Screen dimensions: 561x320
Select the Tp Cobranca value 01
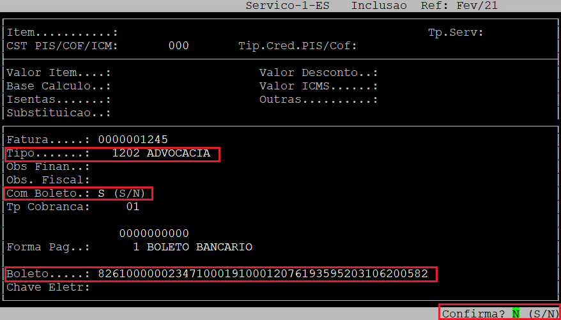[132, 207]
